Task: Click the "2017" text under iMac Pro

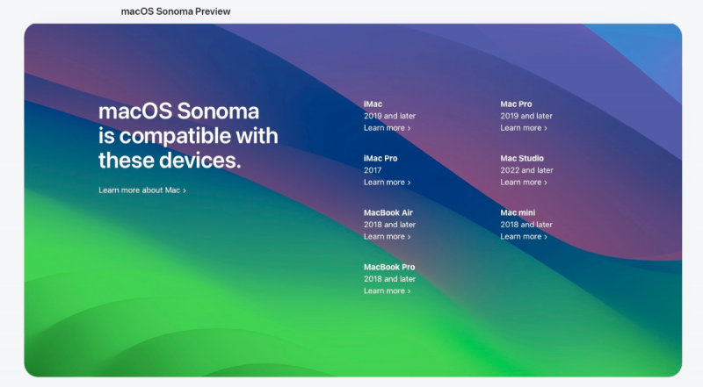Action: 373,170
